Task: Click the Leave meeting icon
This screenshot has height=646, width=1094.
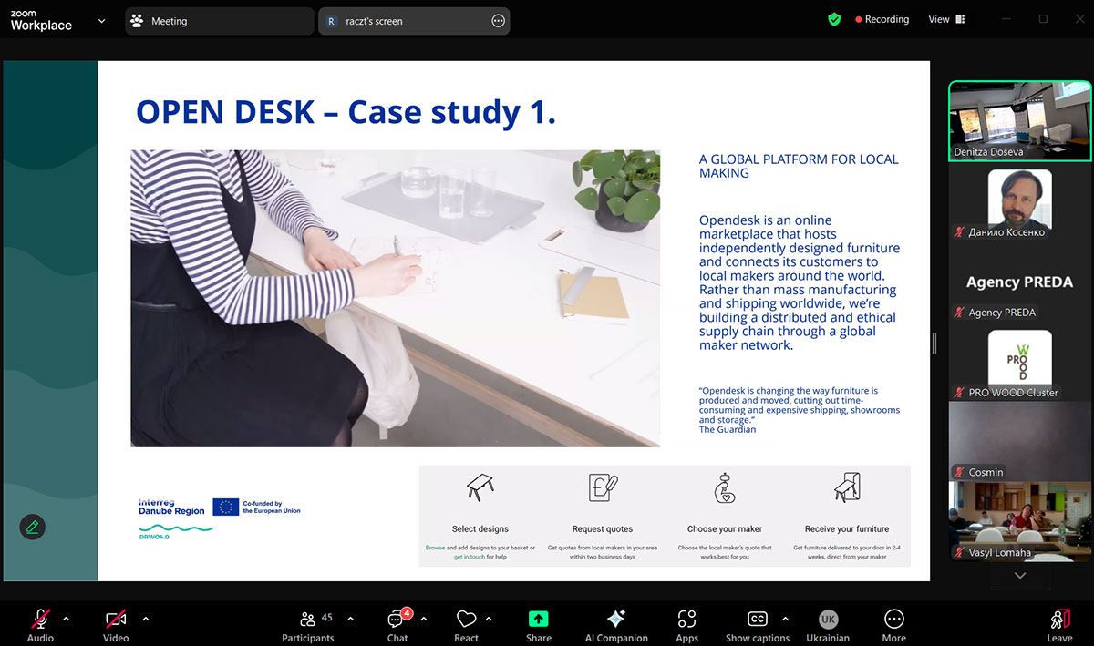Action: click(x=1059, y=620)
